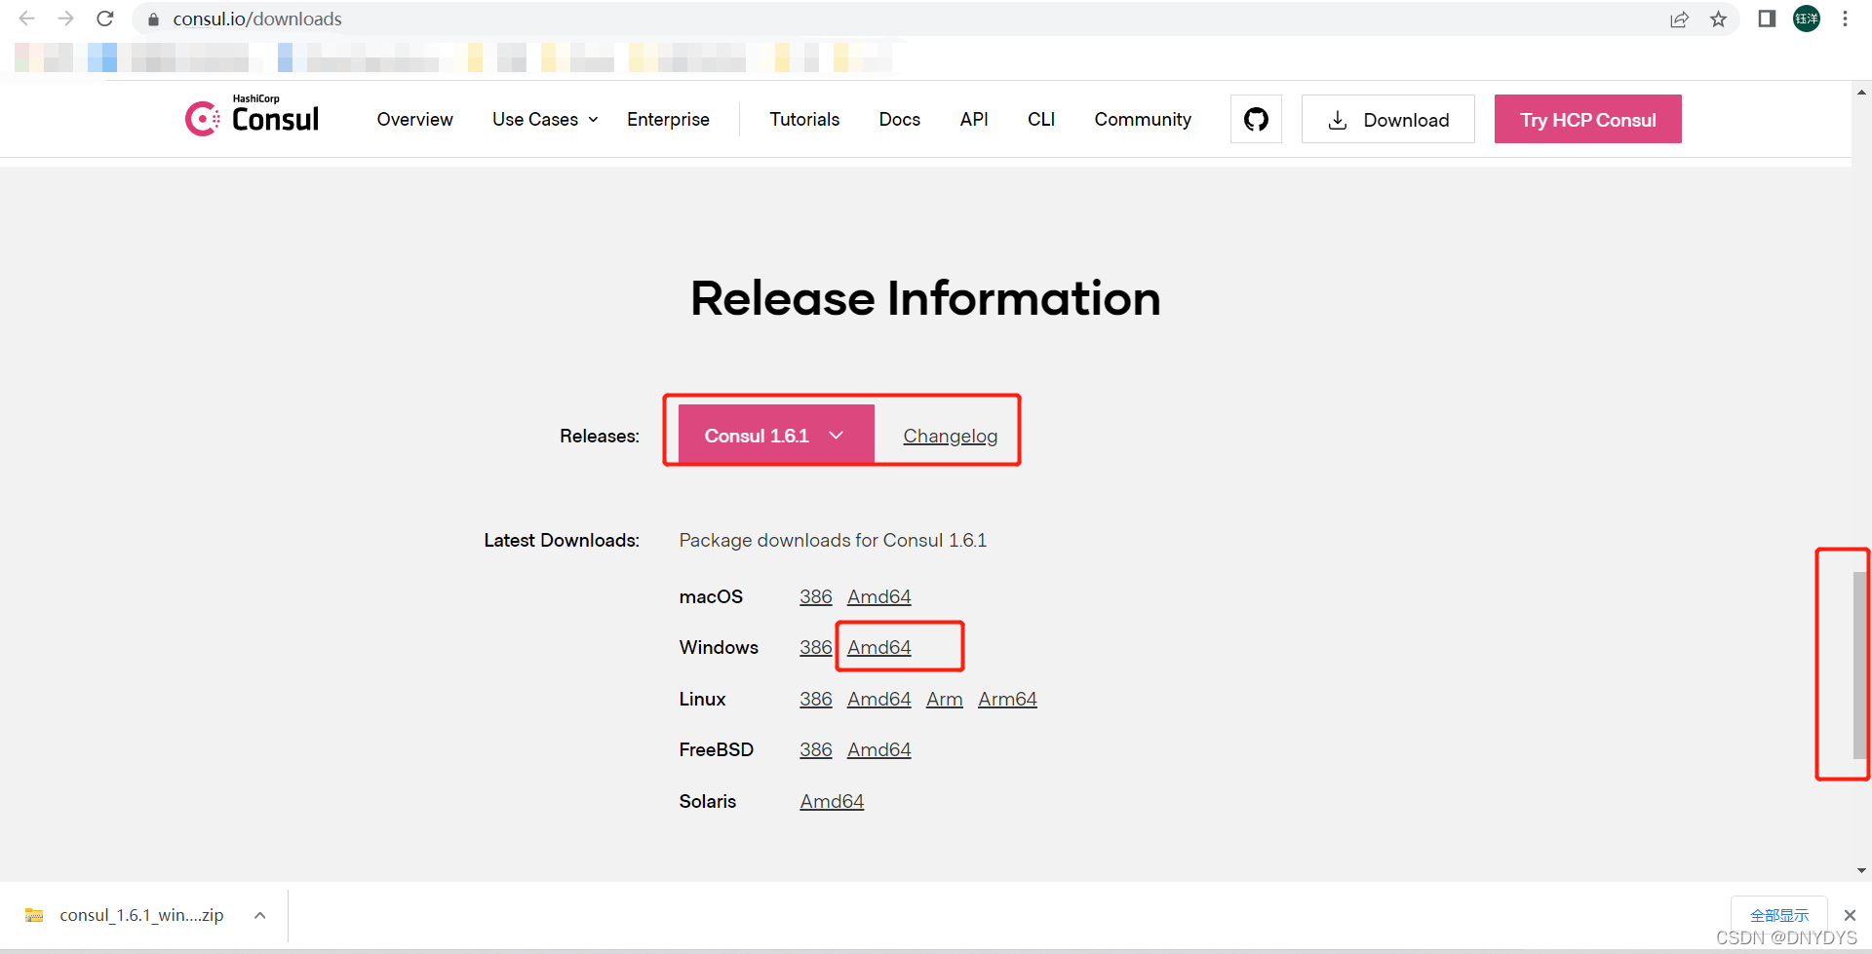Open the Chrome three-dot menu
Viewport: 1872px width, 954px height.
tap(1845, 19)
